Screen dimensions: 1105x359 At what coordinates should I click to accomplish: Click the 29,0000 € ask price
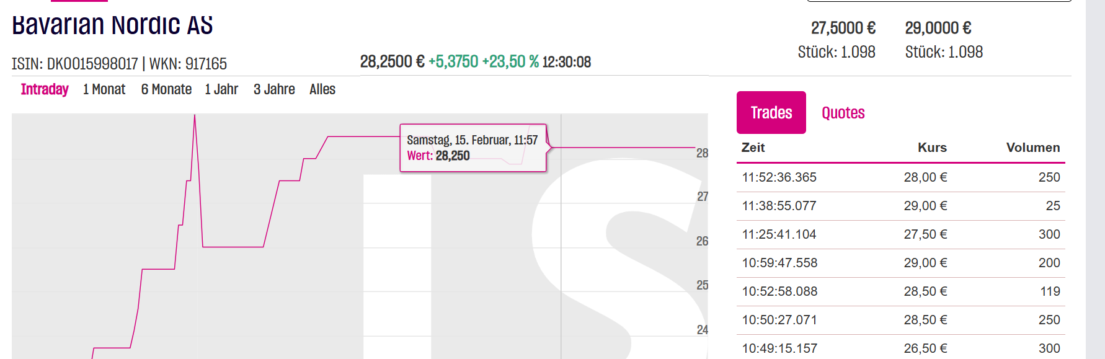(x=938, y=28)
